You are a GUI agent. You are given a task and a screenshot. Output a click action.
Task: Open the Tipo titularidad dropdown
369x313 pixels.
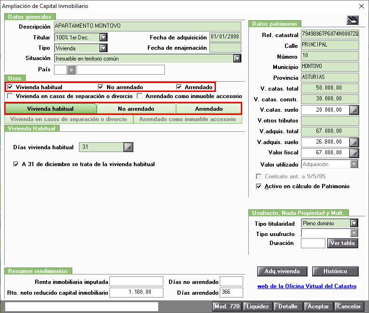coord(354,223)
